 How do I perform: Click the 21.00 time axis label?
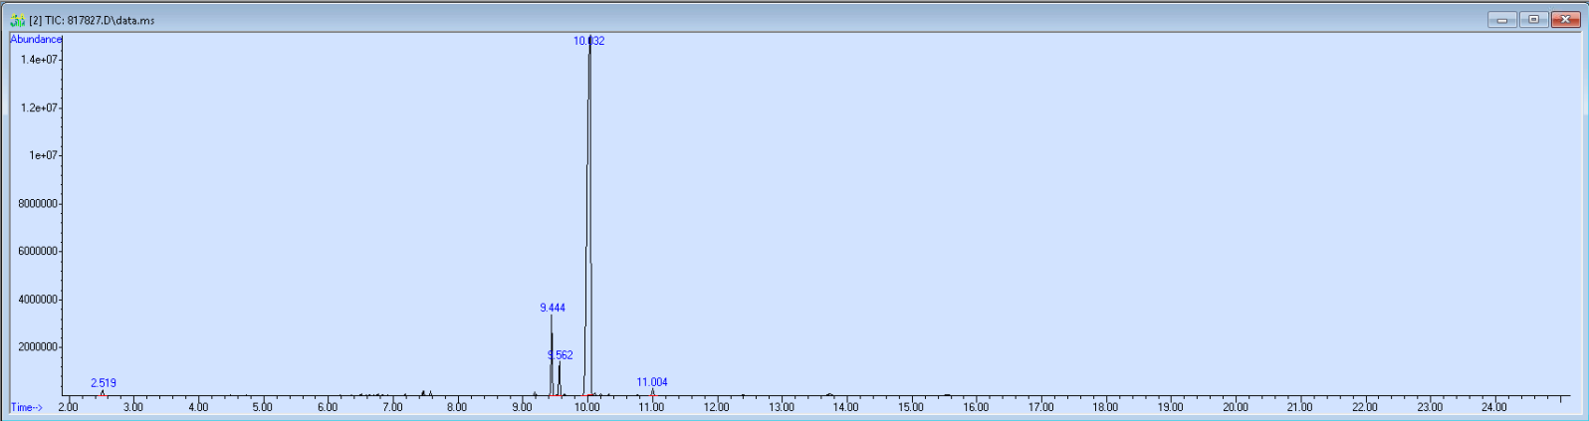[1300, 407]
